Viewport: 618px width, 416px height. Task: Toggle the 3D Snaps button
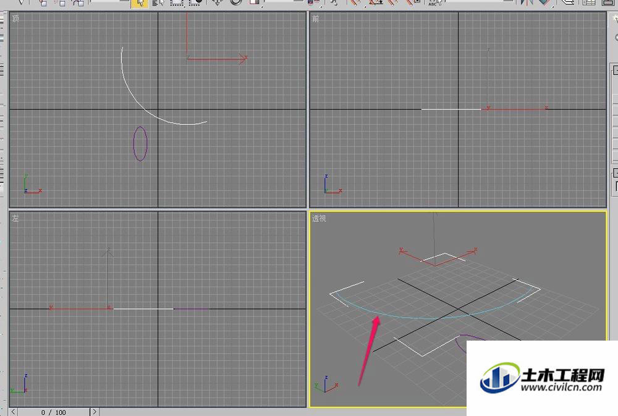[356, 2]
